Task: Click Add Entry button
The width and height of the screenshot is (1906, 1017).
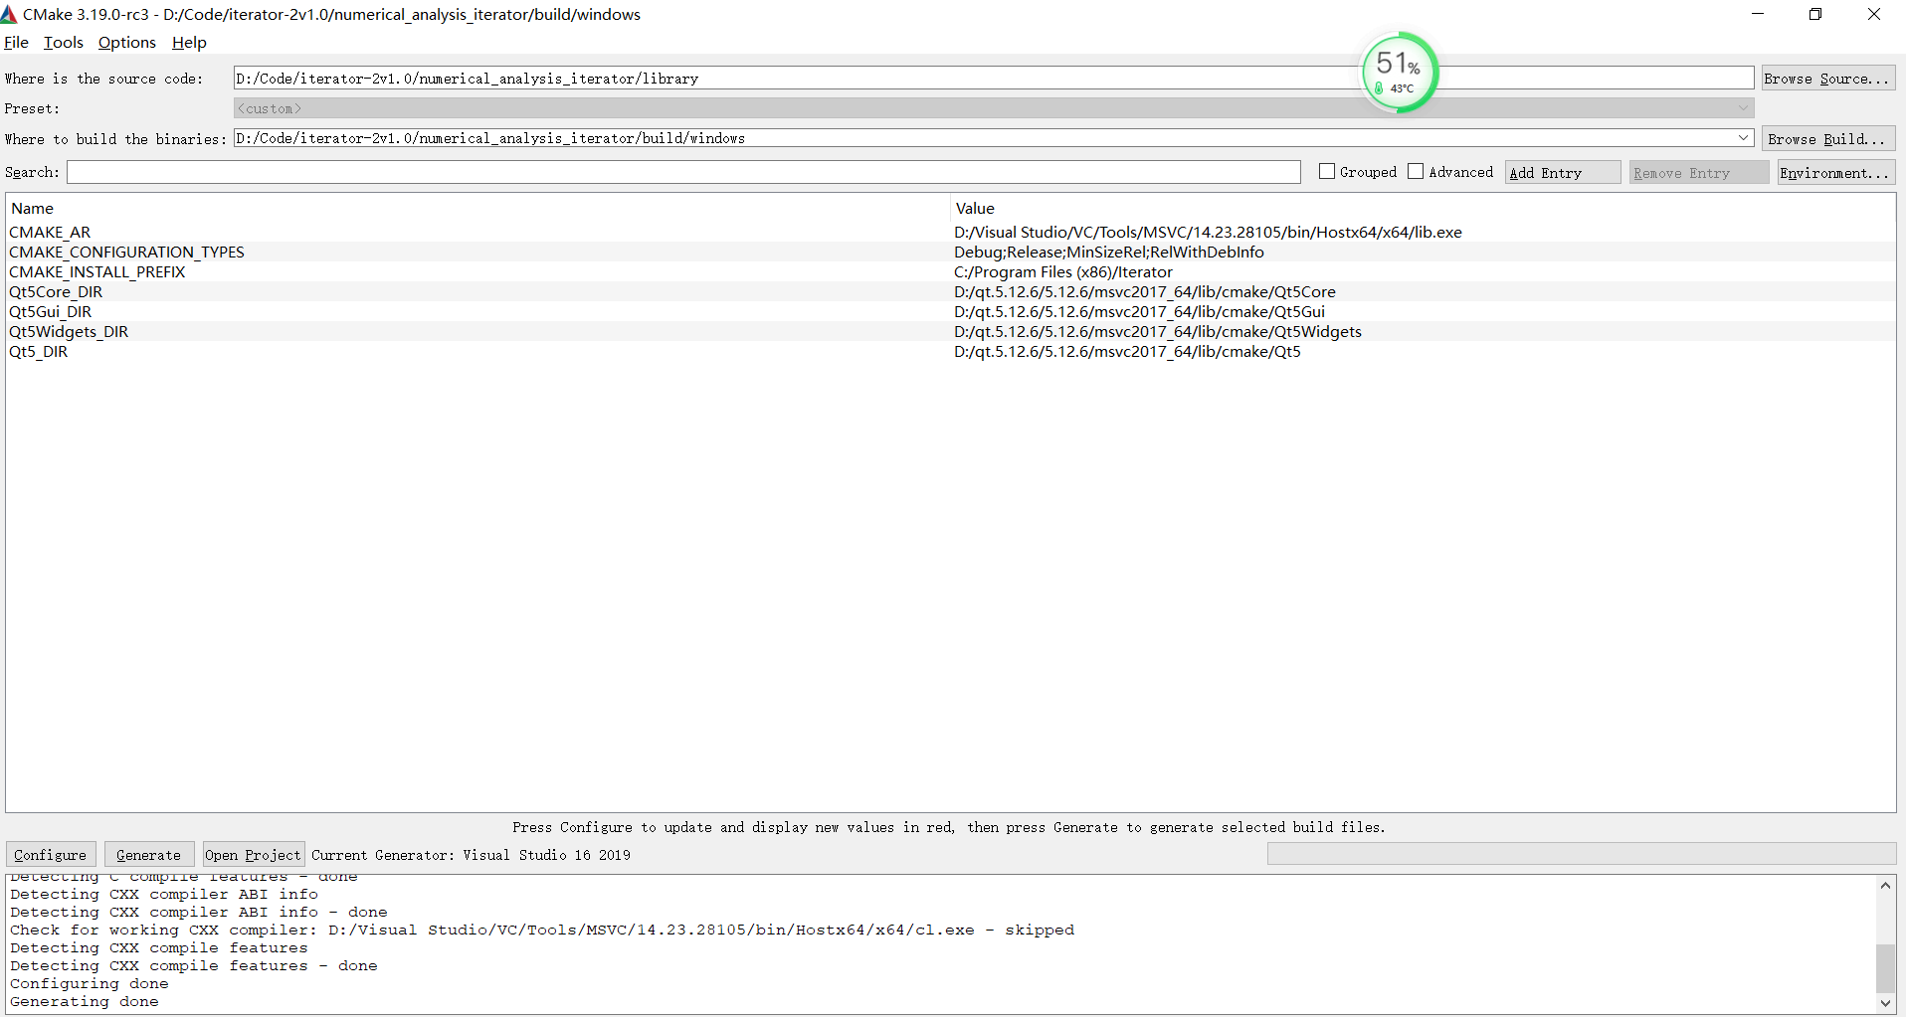Action: [1563, 172]
